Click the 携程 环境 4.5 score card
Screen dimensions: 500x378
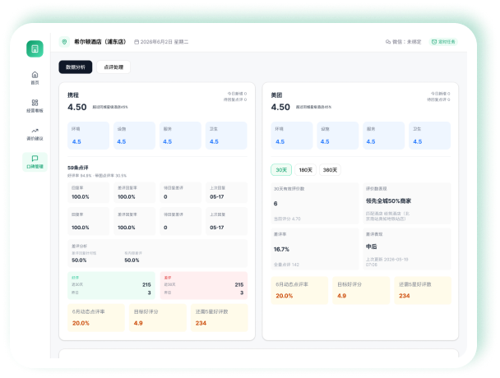click(88, 136)
